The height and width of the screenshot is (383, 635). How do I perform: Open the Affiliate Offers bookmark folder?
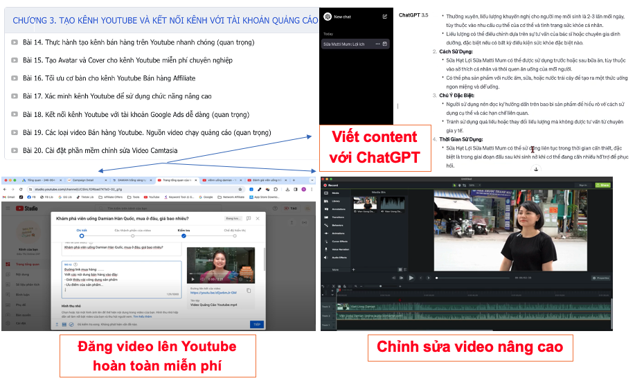coord(111,197)
